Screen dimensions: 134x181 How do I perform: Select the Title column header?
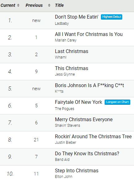[x=59, y=5]
